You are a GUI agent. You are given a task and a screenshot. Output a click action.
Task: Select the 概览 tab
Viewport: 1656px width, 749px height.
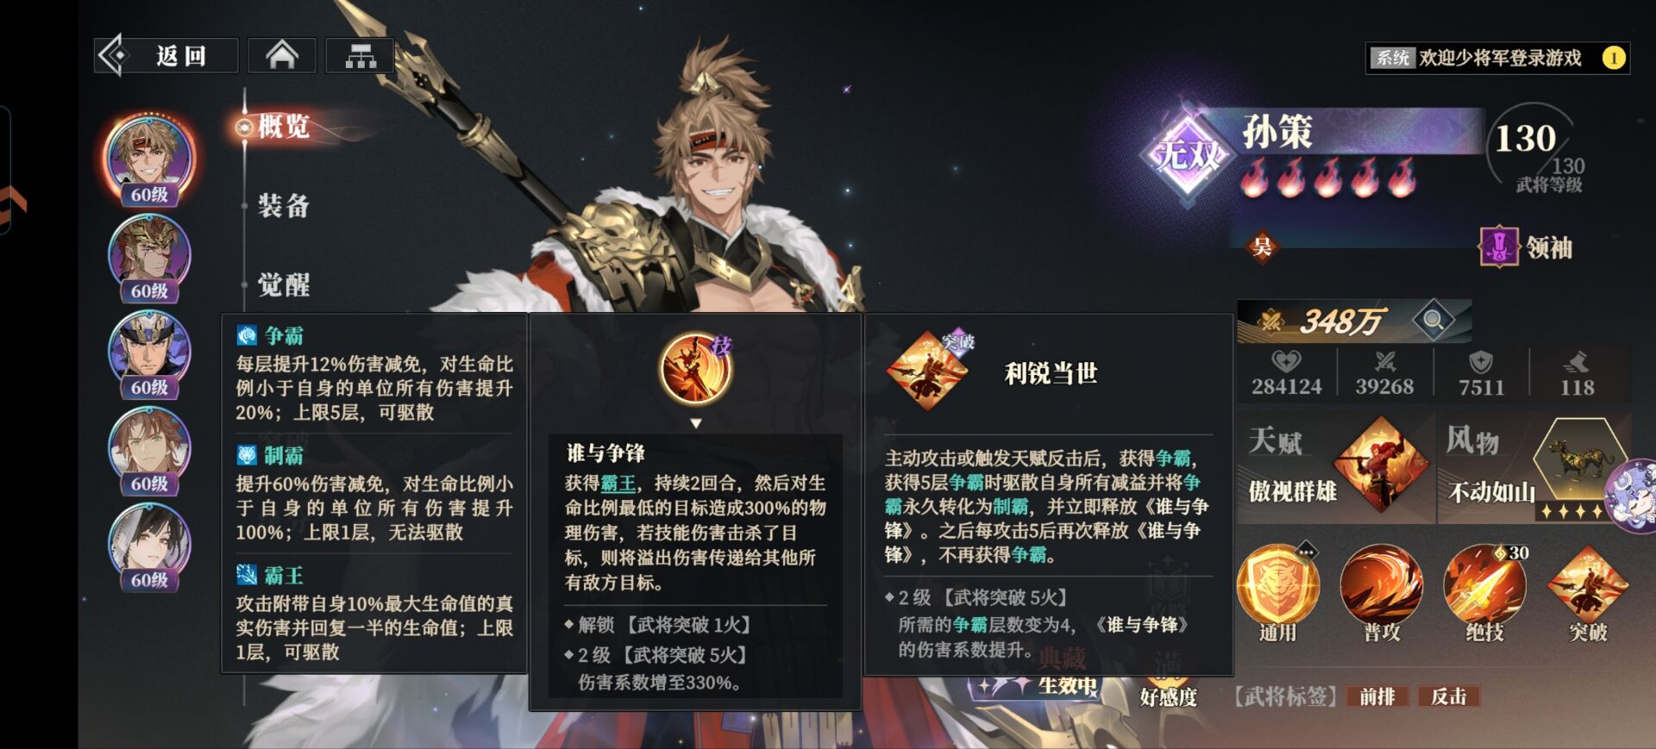pos(284,126)
